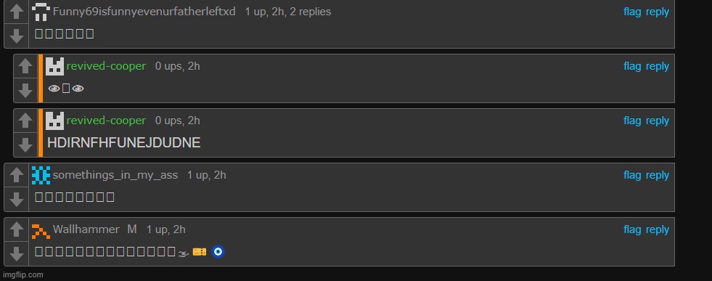Flag Funny69isfunnyevenurfatherleftxd's comment
Image resolution: width=712 pixels, height=281 pixels.
(x=632, y=12)
